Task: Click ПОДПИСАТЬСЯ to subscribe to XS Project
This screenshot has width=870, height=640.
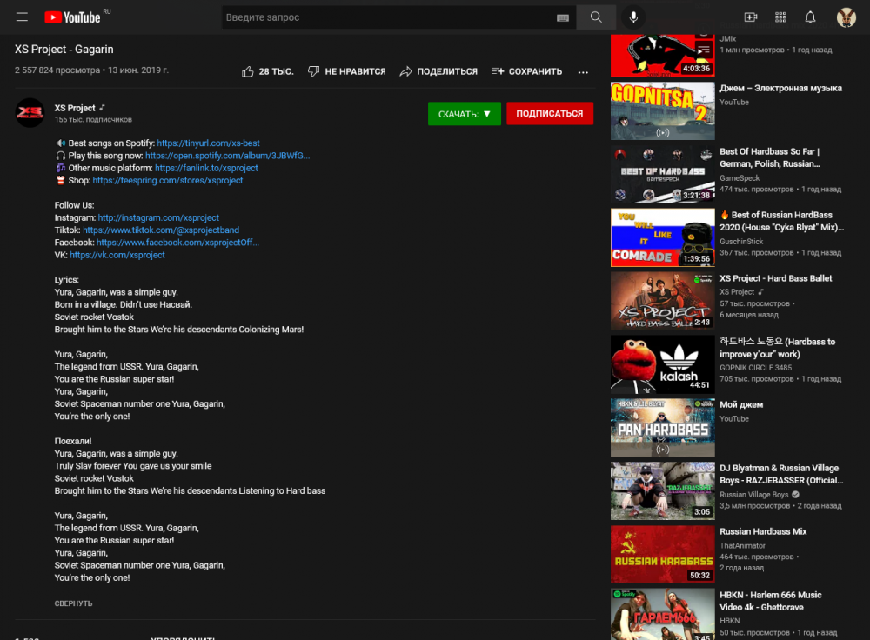Action: click(x=549, y=114)
